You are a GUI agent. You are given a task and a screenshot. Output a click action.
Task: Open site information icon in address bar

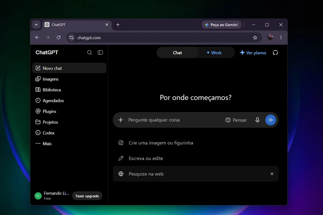pyautogui.click(x=71, y=38)
